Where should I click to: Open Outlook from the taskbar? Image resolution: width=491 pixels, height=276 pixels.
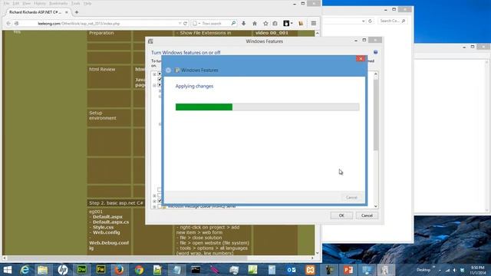(x=291, y=270)
